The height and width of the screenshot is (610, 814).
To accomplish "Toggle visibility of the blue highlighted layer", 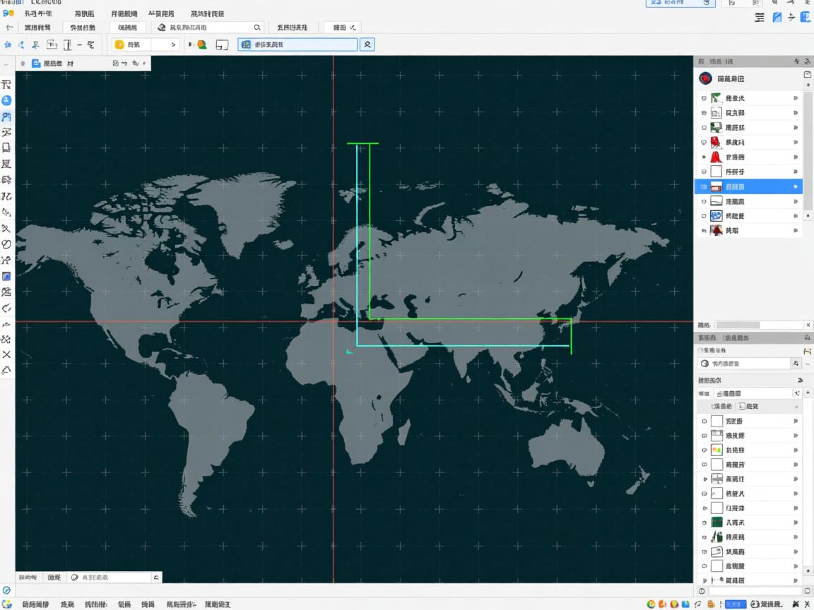I will (704, 187).
